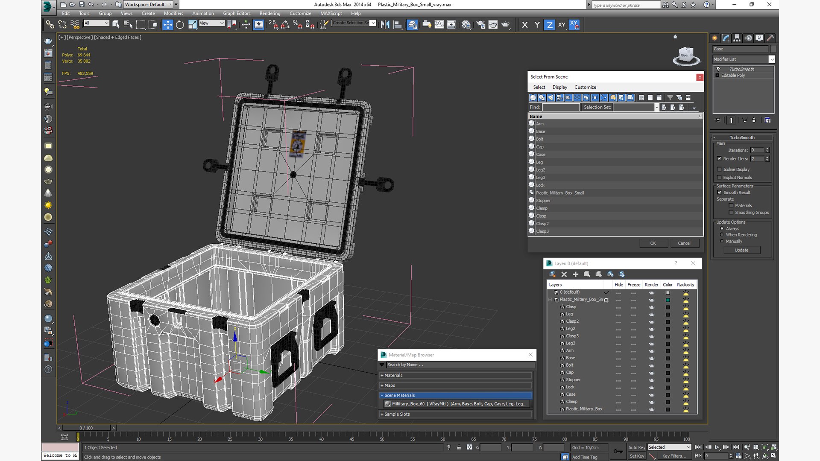Click the Find input field
Screen dimensions: 820x461
(x=560, y=107)
